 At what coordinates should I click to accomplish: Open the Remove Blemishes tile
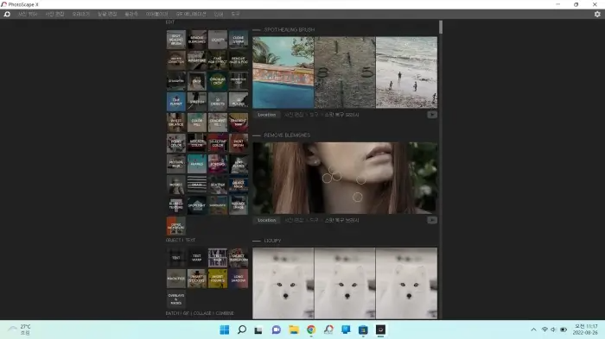pyautogui.click(x=197, y=40)
